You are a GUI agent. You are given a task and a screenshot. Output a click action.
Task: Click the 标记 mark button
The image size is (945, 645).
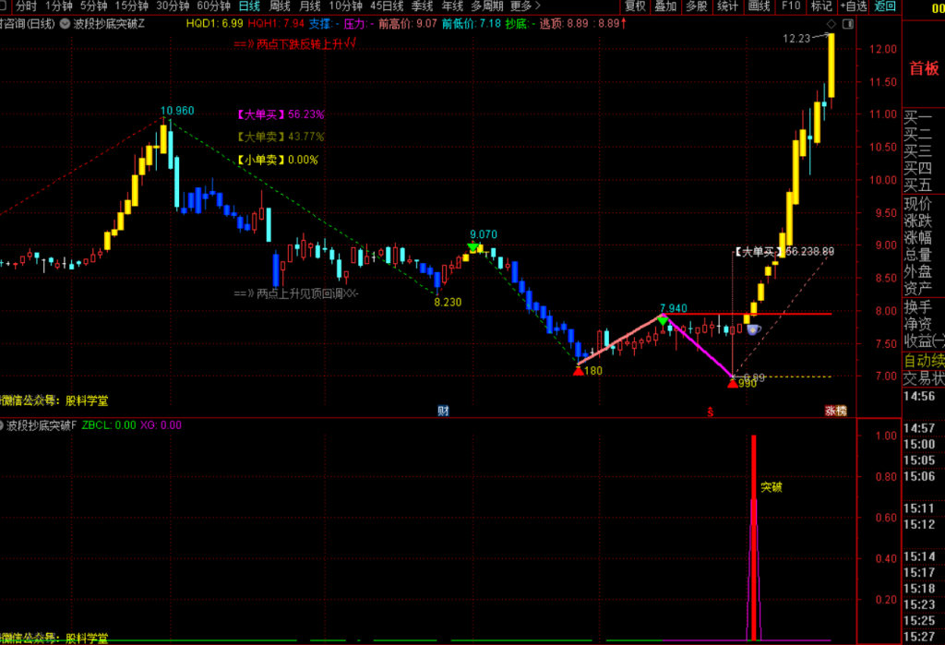tap(821, 6)
